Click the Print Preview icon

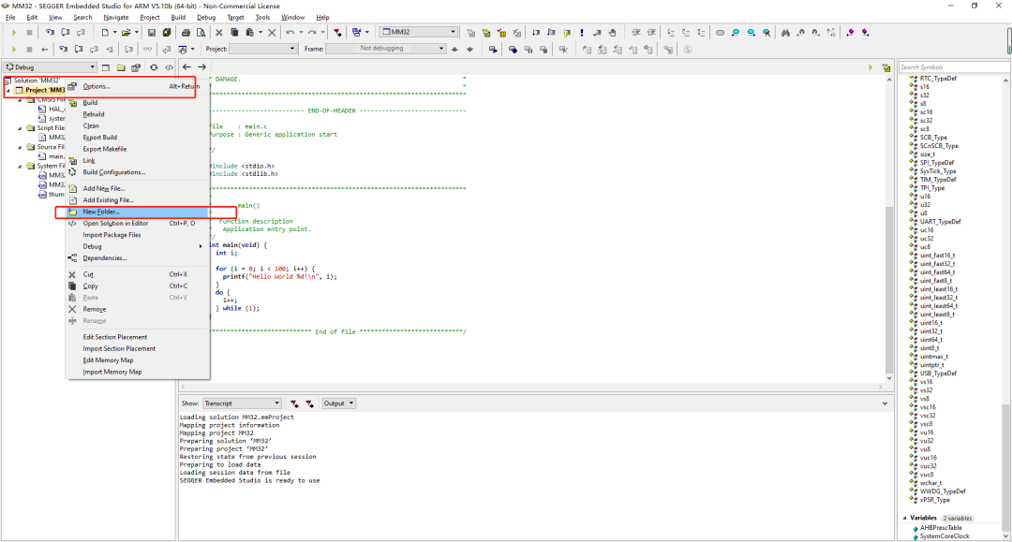tap(201, 32)
